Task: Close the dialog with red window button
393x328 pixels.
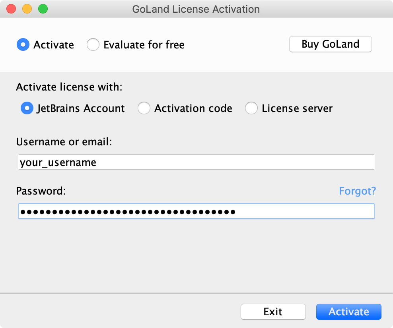Action: point(11,9)
